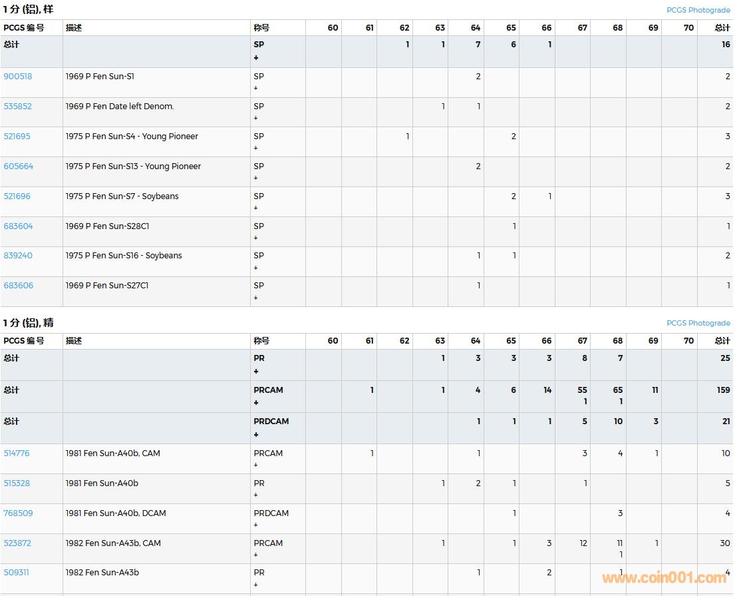Open PCGS Photograde link for top table
The image size is (735, 596).
698,10
